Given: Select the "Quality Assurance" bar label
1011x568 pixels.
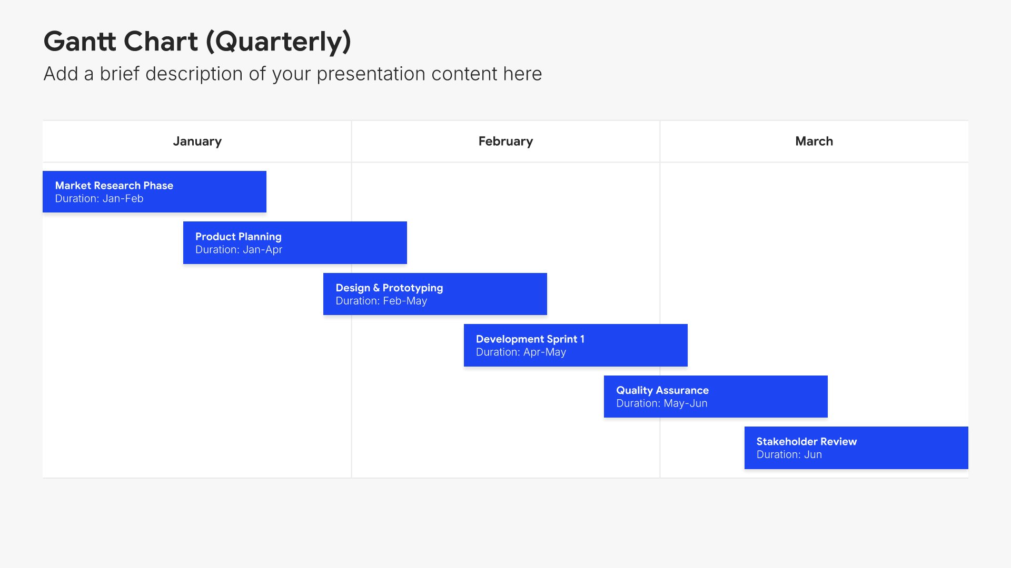Looking at the screenshot, I should 662,390.
